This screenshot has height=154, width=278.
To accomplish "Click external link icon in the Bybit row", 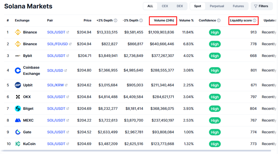I will pyautogui.click(x=68, y=56).
